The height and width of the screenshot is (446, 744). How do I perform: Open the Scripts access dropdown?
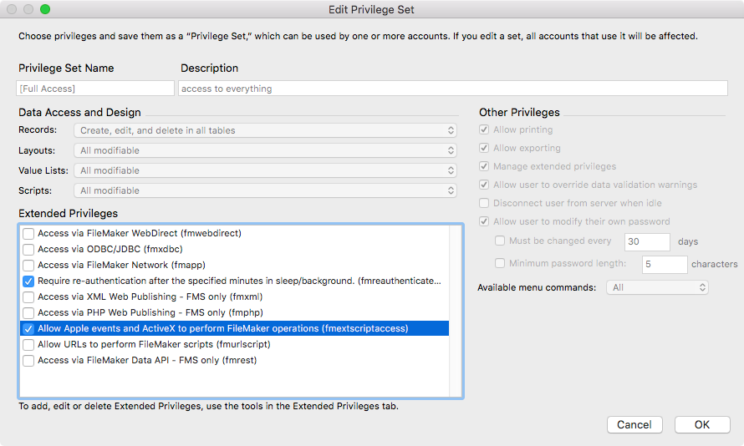pyautogui.click(x=265, y=190)
